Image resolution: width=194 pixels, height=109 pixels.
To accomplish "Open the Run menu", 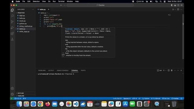I will [x=54, y=1].
